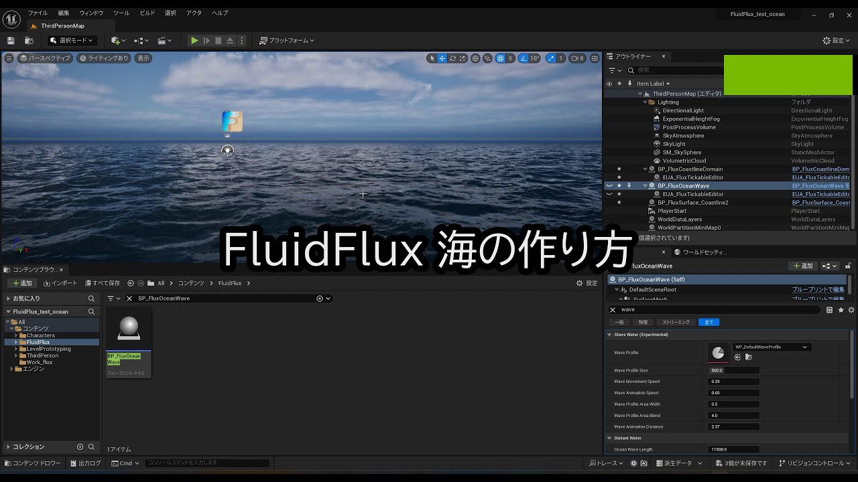This screenshot has width=858, height=482.
Task: Click use-selected-asset arrow under Wave Profile
Action: 737,357
